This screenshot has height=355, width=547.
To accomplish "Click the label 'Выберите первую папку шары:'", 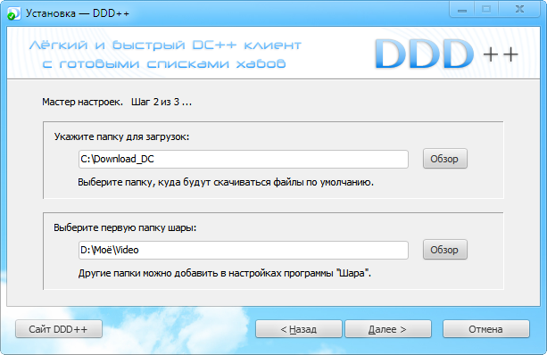I will 125,227.
